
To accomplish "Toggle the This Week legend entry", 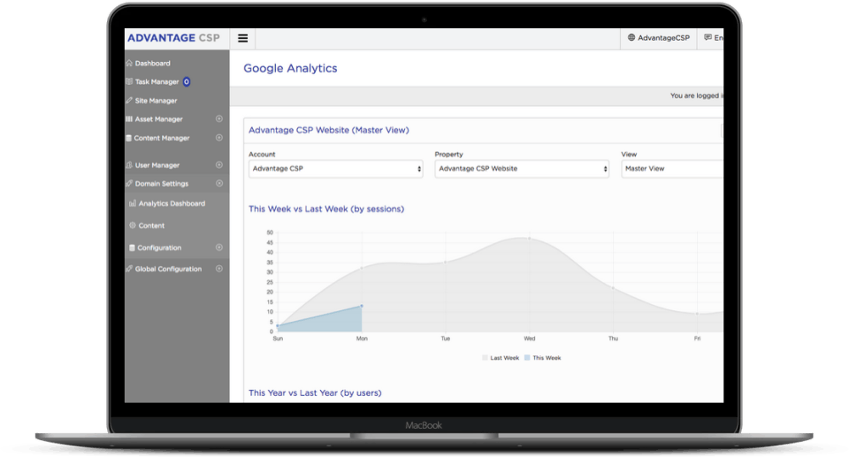I will [542, 358].
